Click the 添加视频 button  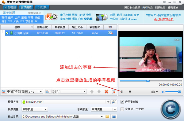10,7
